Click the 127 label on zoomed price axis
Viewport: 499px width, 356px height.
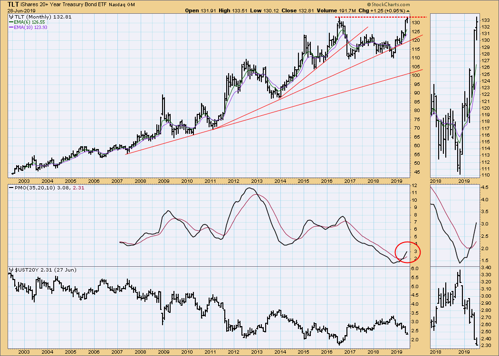coord(486,61)
